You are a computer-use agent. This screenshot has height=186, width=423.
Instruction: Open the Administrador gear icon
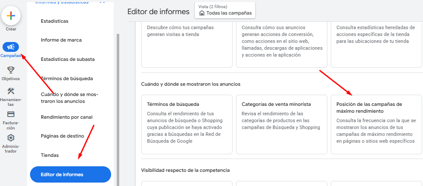pyautogui.click(x=11, y=138)
